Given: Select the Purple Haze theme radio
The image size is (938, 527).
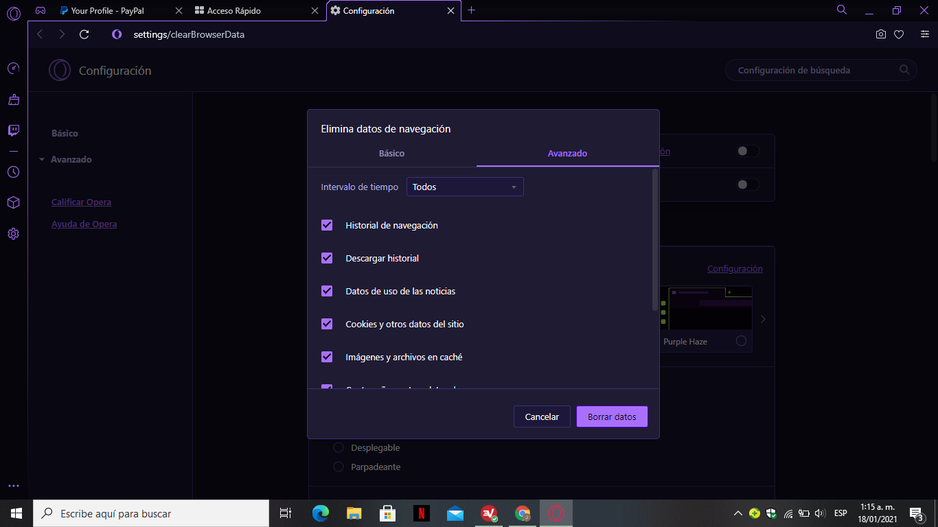Looking at the screenshot, I should [741, 341].
